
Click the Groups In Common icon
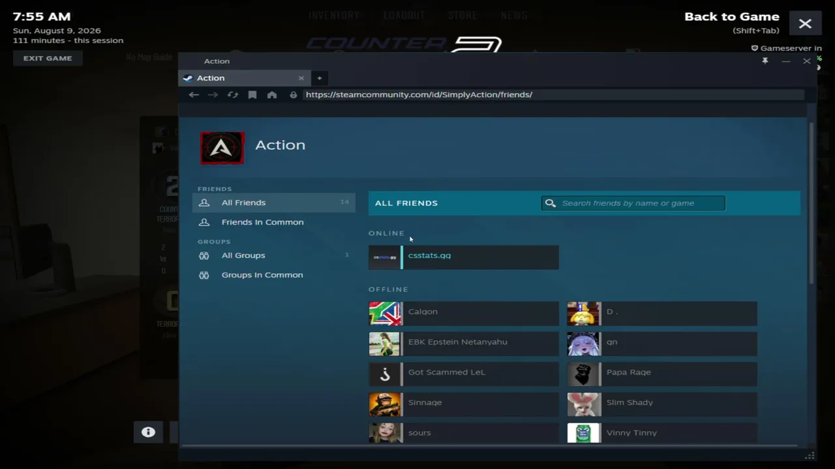[x=204, y=275]
